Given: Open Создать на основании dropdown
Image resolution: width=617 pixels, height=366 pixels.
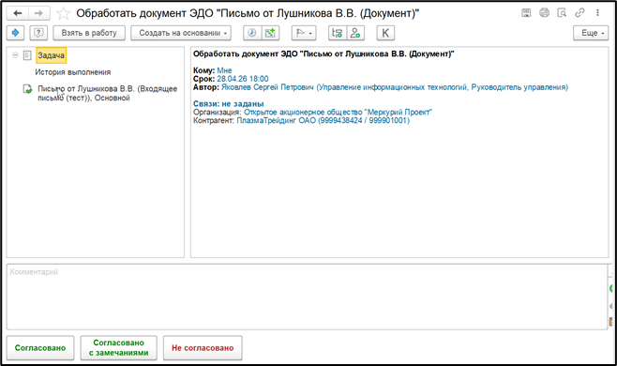Looking at the screenshot, I should pos(181,33).
